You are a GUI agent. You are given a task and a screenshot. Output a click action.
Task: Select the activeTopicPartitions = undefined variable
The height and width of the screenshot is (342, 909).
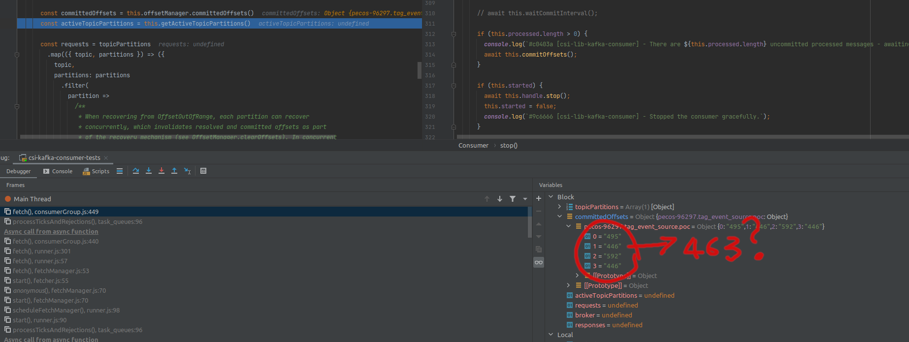pyautogui.click(x=620, y=295)
